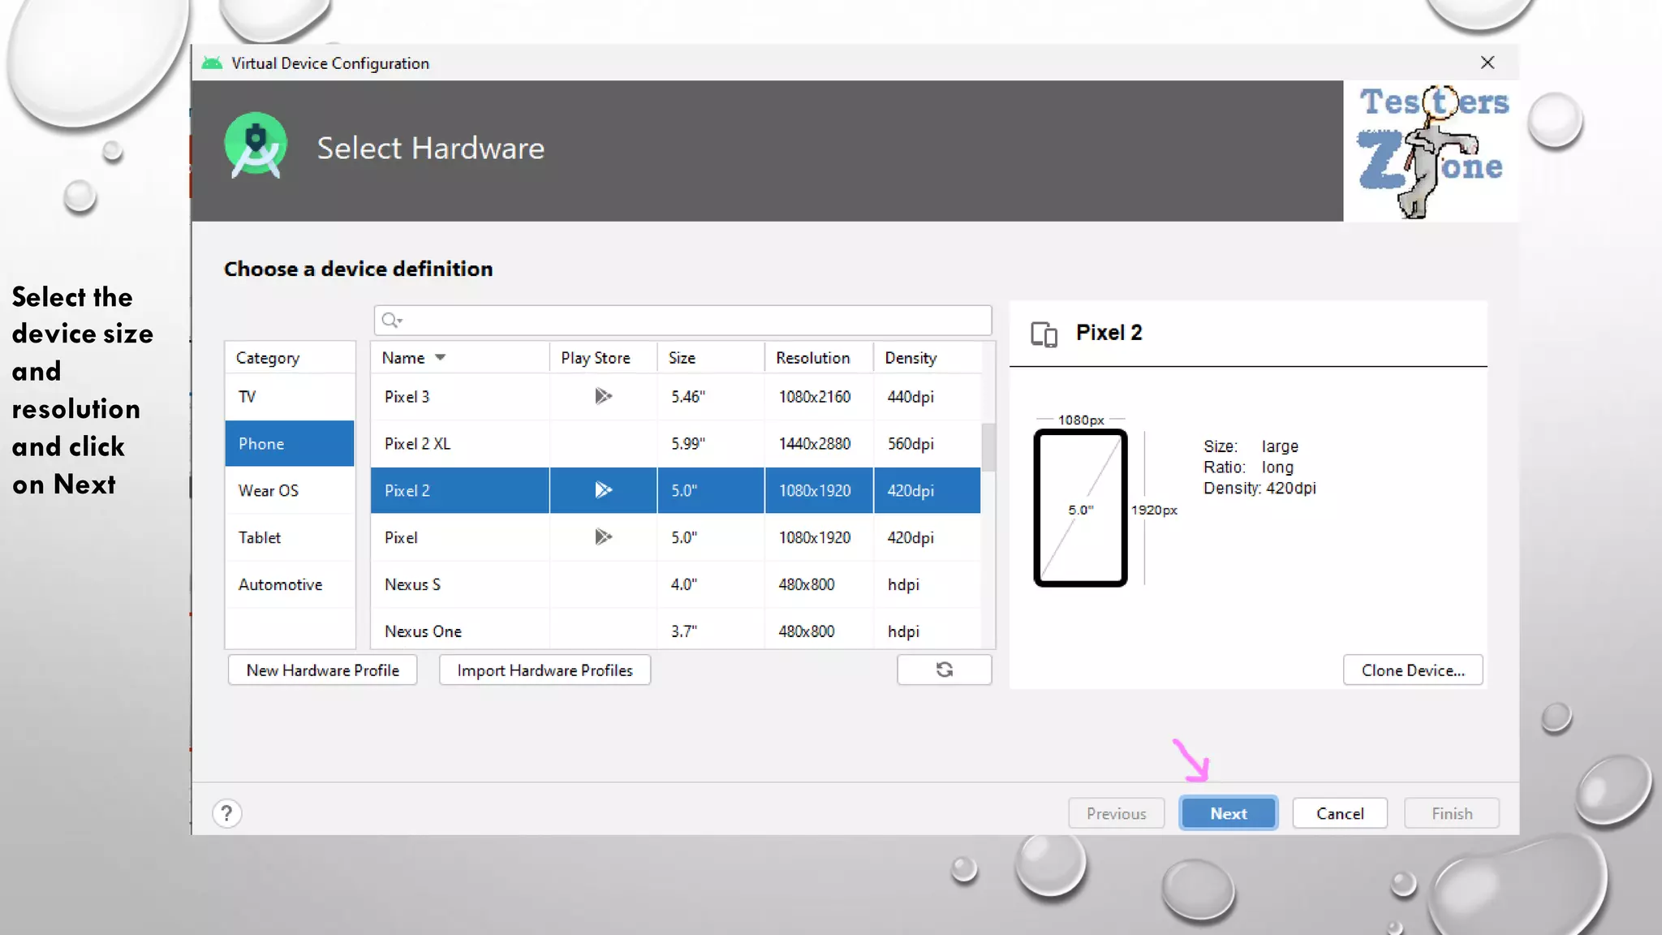The image size is (1662, 935).
Task: Click Import Hardware Profiles button
Action: coord(545,670)
